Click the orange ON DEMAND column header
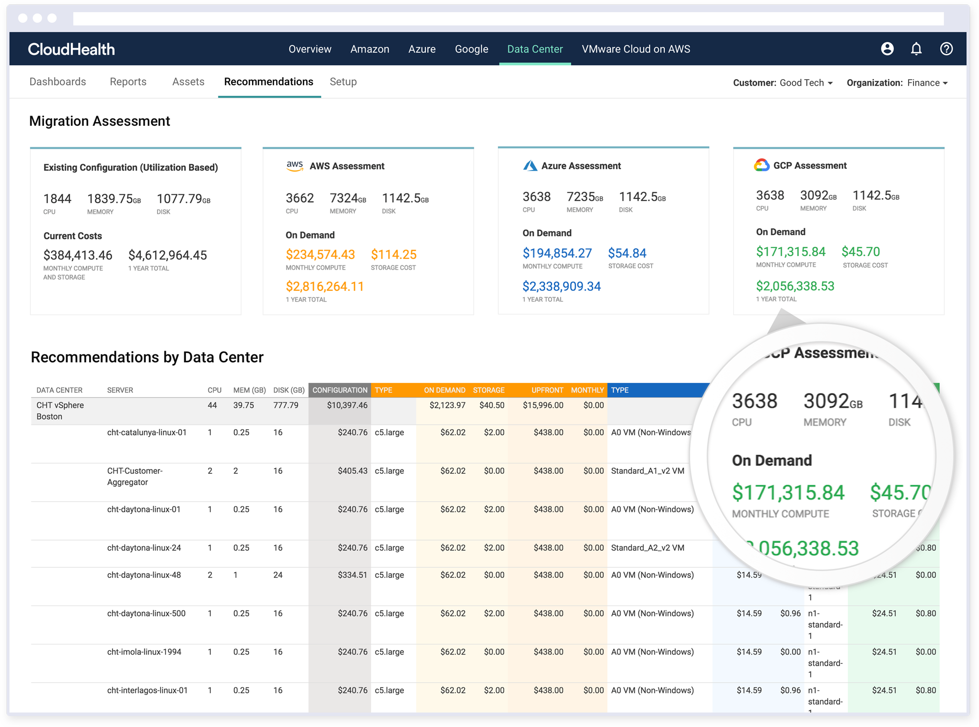The height and width of the screenshot is (727, 979). (444, 390)
